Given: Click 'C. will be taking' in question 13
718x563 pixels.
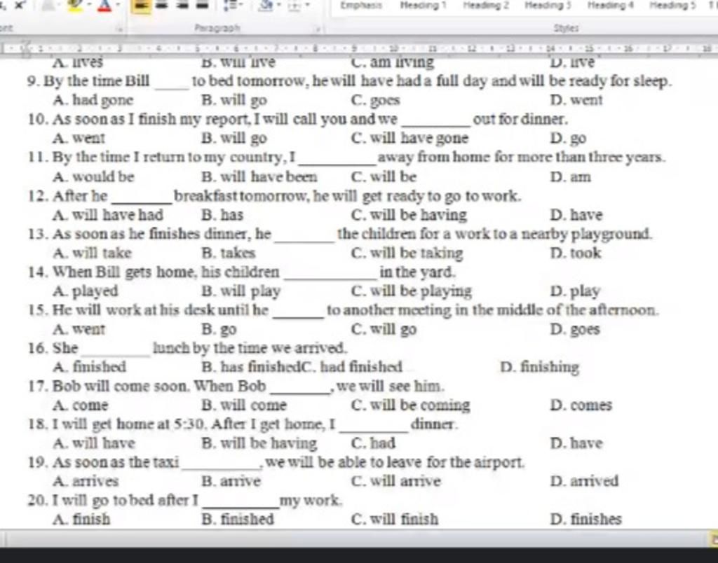Looking at the screenshot, I should (x=407, y=253).
